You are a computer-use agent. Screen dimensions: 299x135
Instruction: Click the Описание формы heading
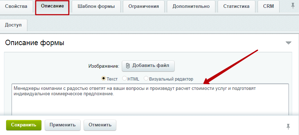pos(35,43)
